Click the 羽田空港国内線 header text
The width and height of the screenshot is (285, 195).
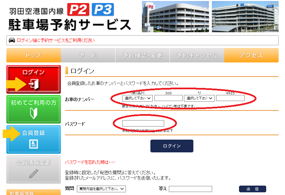[36, 11]
